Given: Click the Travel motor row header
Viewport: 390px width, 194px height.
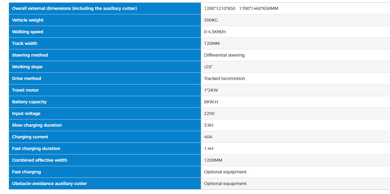Looking at the screenshot, I should [105, 90].
